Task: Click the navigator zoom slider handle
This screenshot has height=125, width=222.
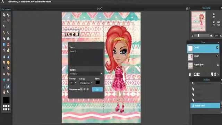Action: click(198, 35)
